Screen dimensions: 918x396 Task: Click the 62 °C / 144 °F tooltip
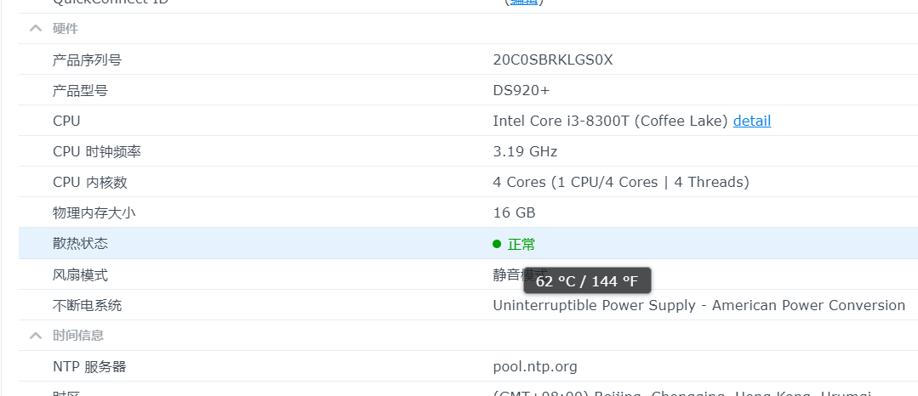tap(587, 281)
